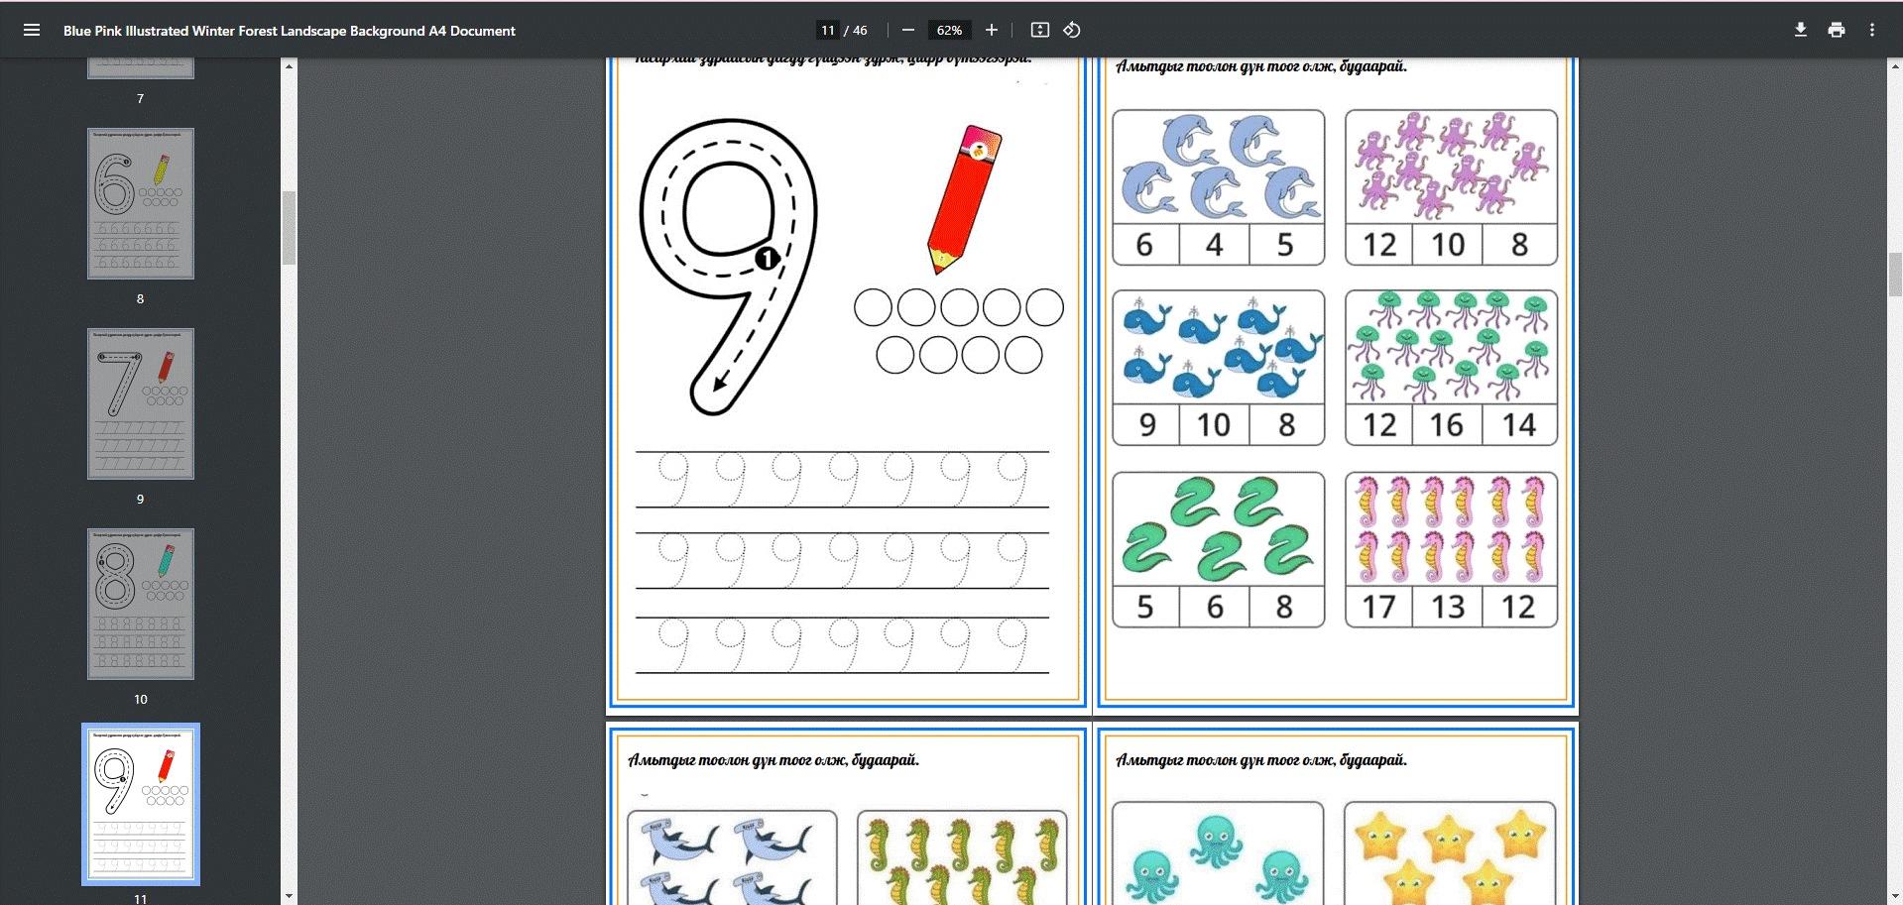Open the more actions menu

click(x=1871, y=30)
